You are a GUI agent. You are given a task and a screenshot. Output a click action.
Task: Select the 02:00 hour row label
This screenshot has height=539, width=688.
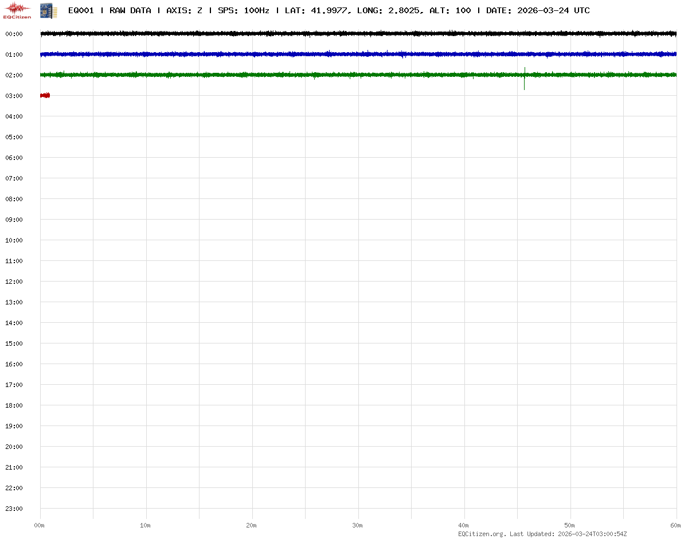point(14,75)
